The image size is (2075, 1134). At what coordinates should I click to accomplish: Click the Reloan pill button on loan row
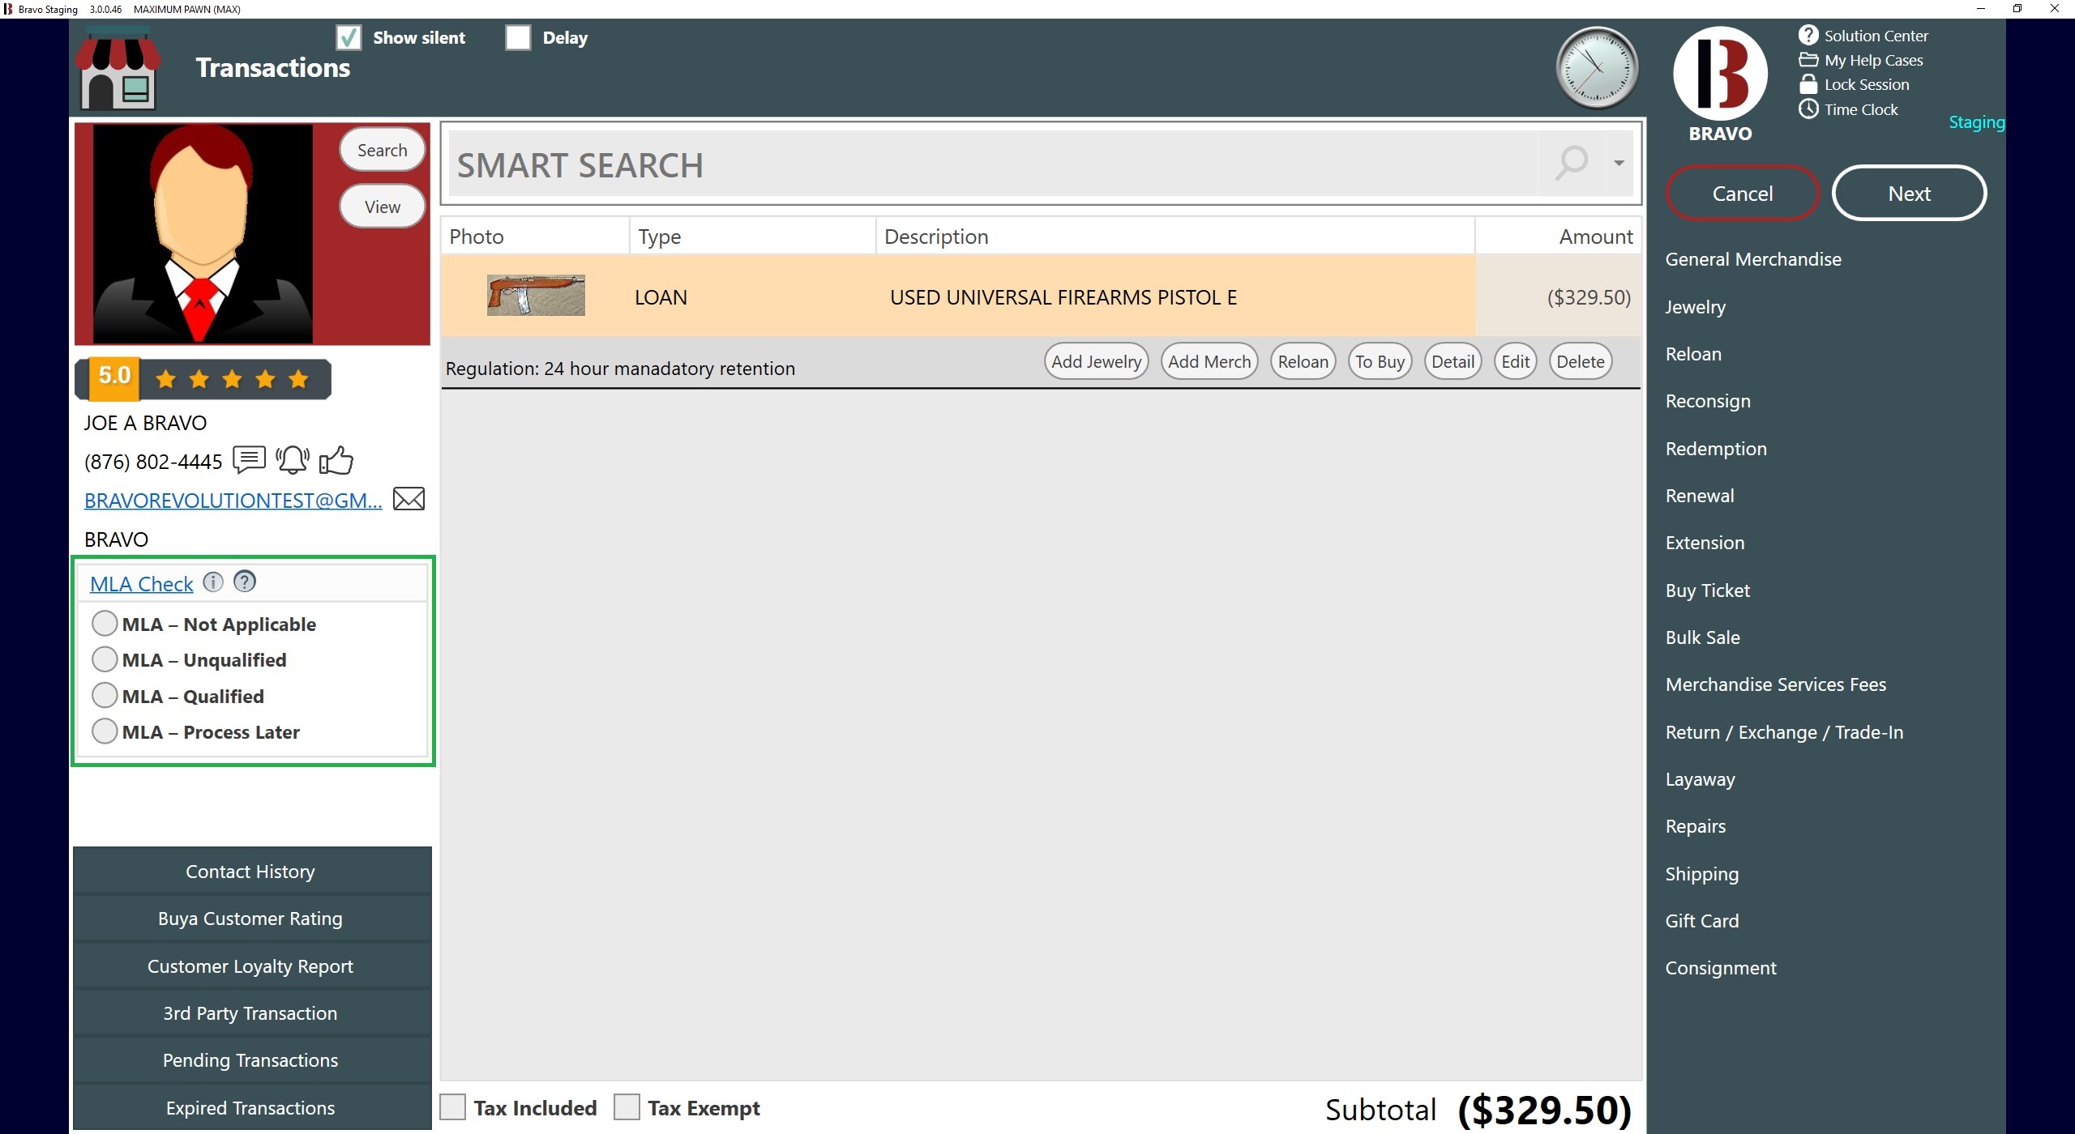1303,361
